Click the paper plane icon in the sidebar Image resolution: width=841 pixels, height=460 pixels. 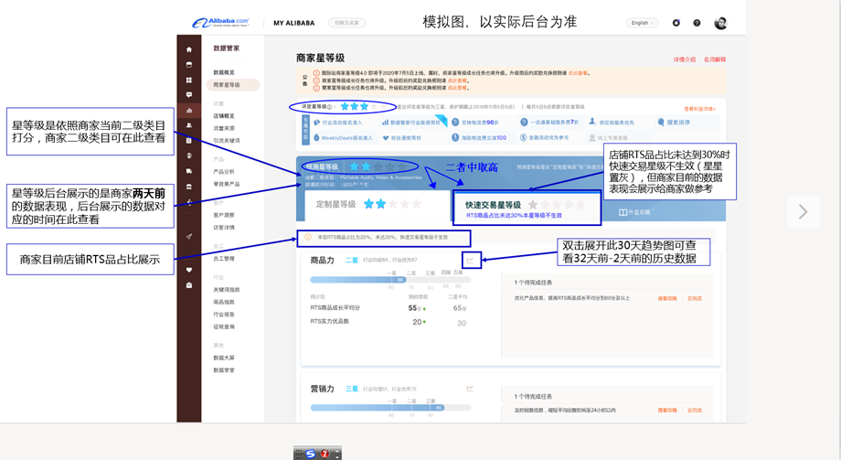(x=189, y=237)
